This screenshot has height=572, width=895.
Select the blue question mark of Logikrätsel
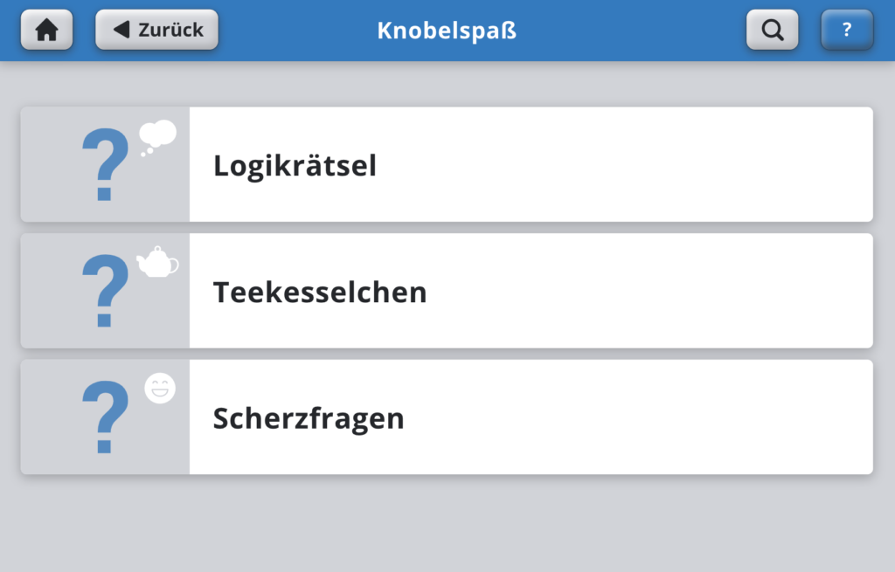[105, 165]
